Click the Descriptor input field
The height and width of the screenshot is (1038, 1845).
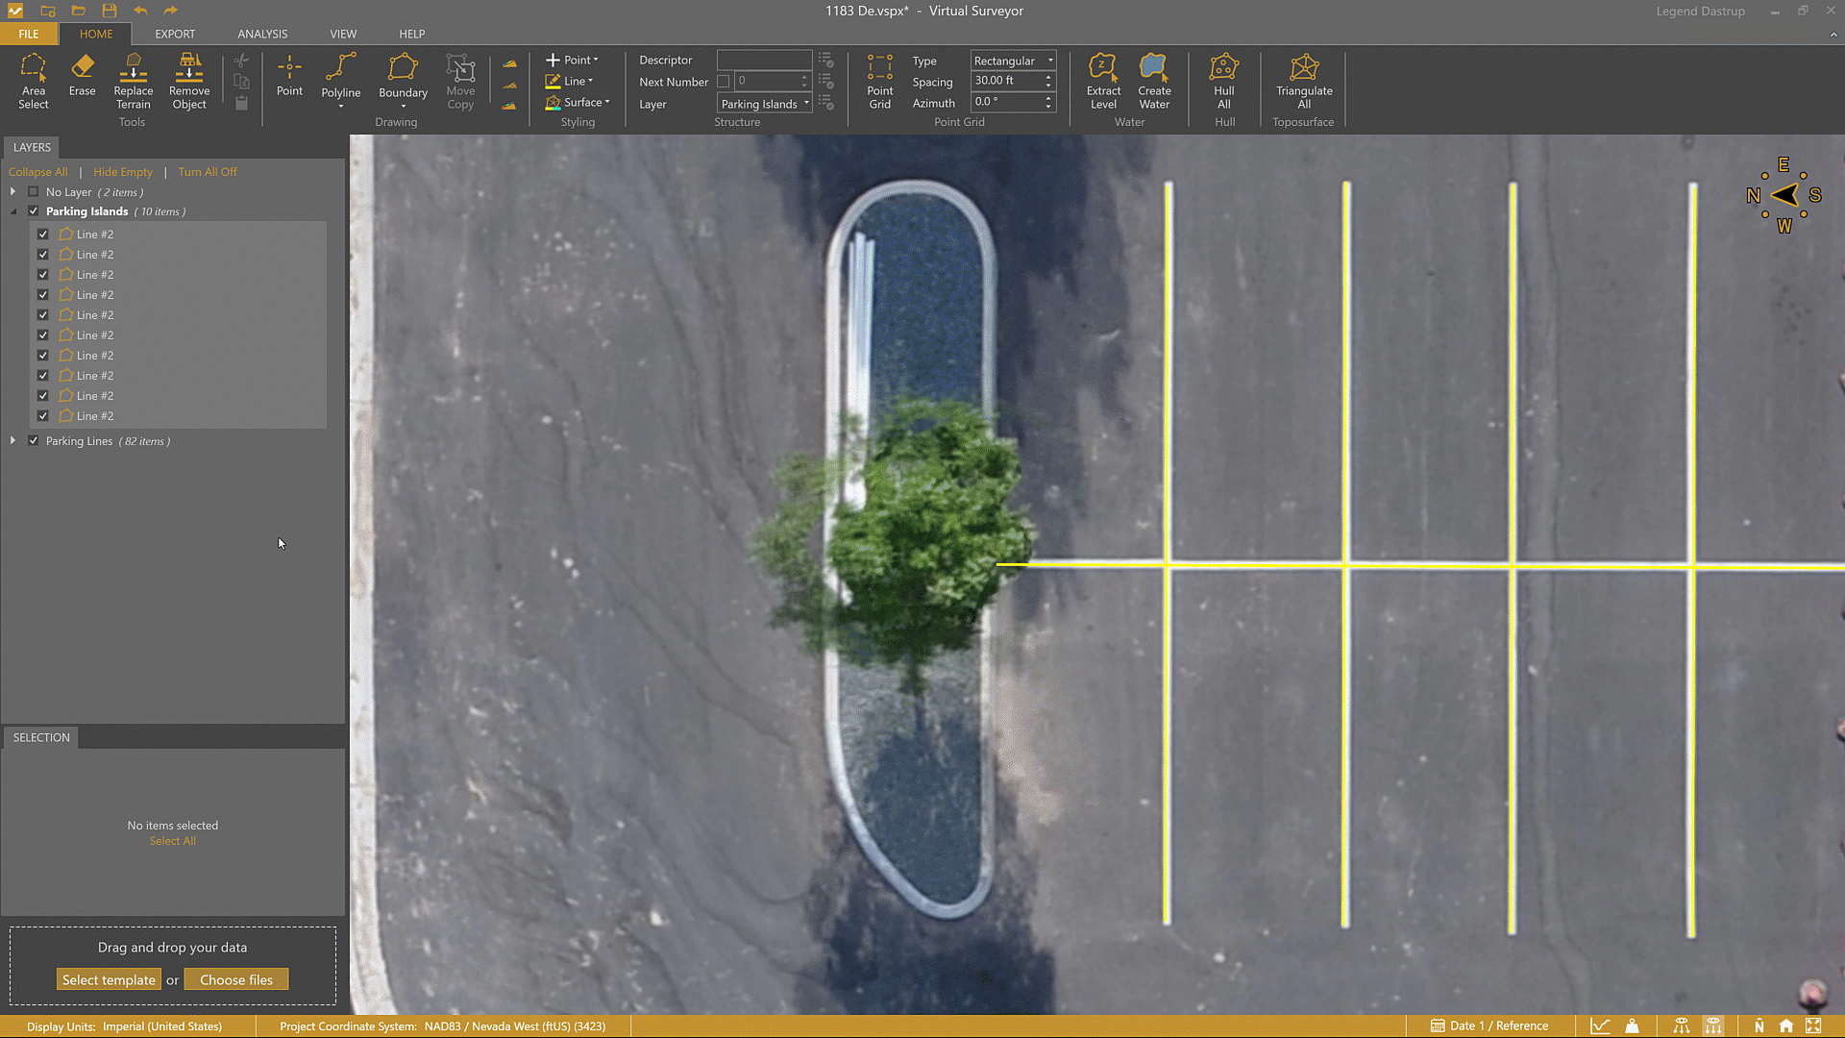pyautogui.click(x=764, y=60)
